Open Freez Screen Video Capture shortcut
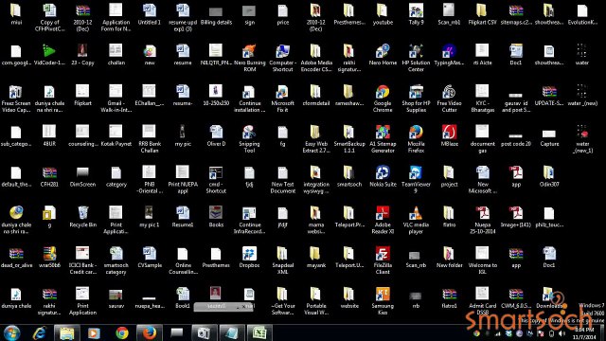Viewport: 606px width, 341px height. pos(16,92)
